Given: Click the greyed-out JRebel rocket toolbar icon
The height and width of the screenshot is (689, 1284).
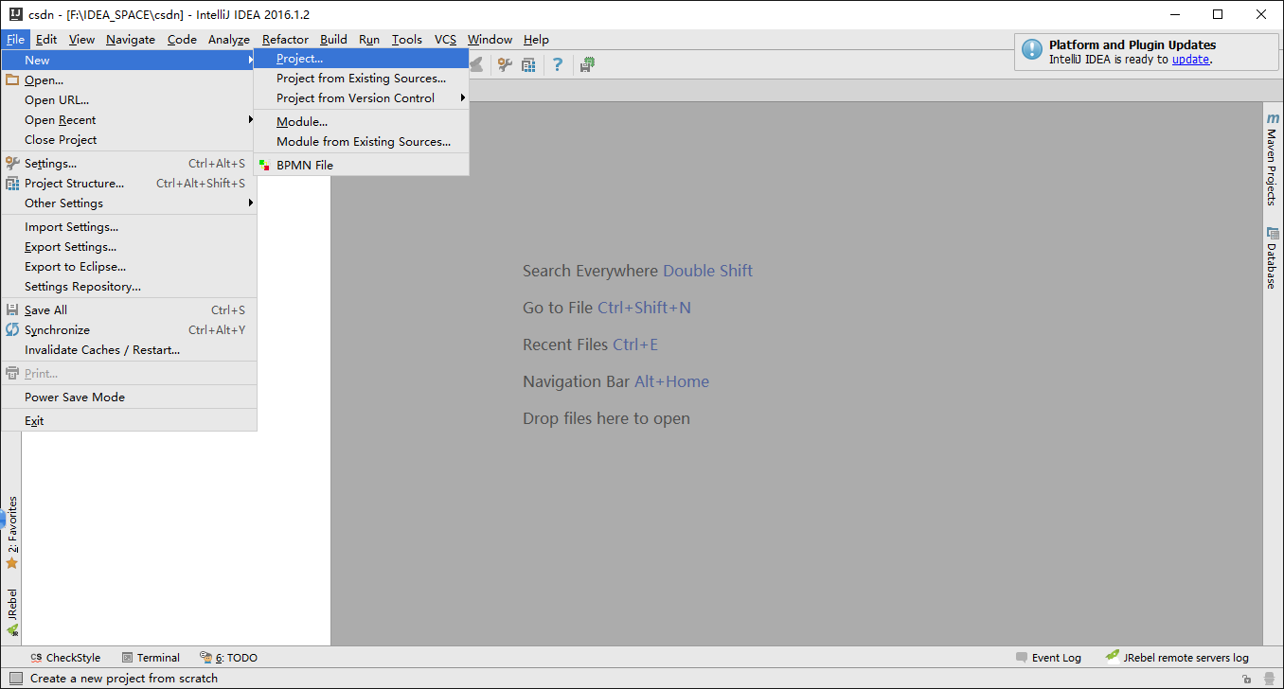Looking at the screenshot, I should click(x=476, y=64).
